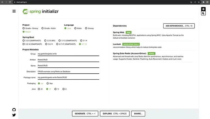Screen dimensions: 210x119
Task: Go back in browser history
Action: [2, 2]
